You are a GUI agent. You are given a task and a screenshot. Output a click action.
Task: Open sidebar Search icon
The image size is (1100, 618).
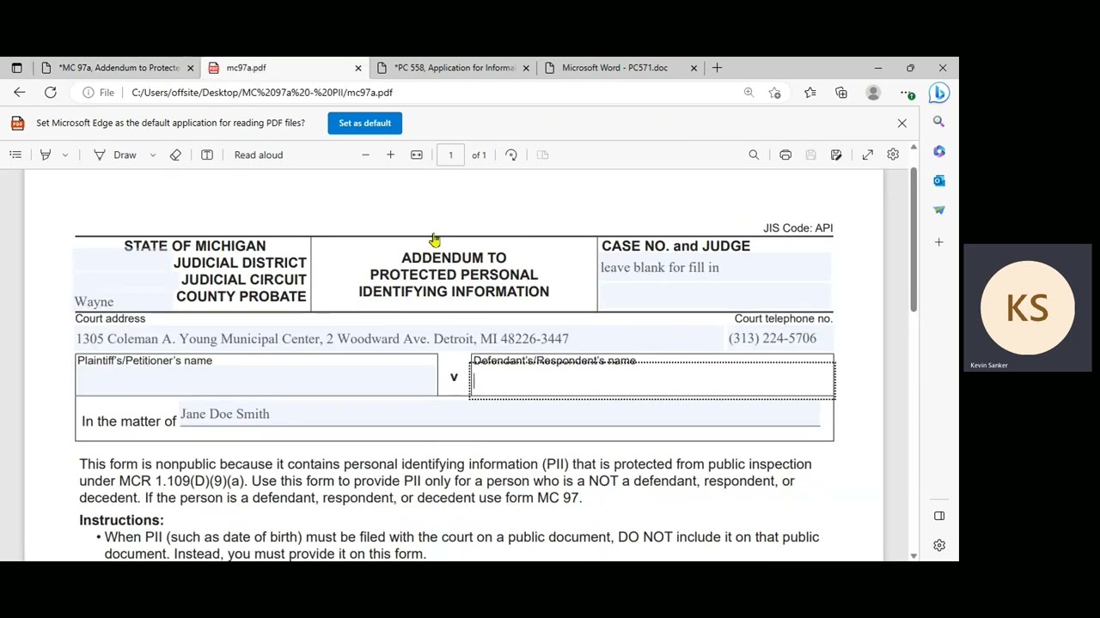point(939,122)
